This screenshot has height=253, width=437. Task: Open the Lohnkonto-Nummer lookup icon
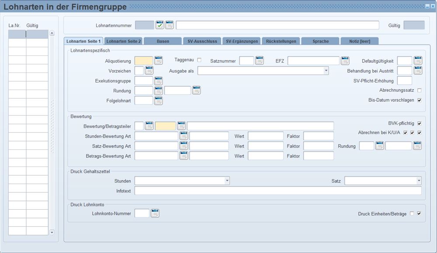click(155, 213)
